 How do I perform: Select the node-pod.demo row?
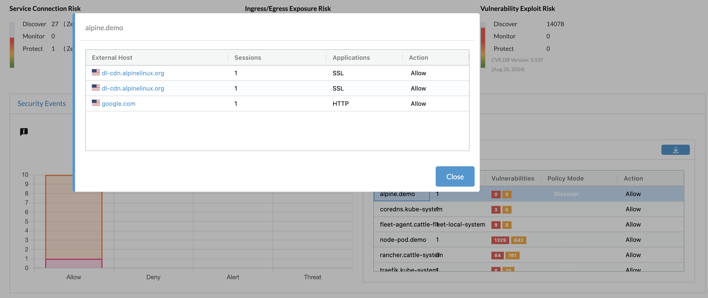click(x=403, y=240)
